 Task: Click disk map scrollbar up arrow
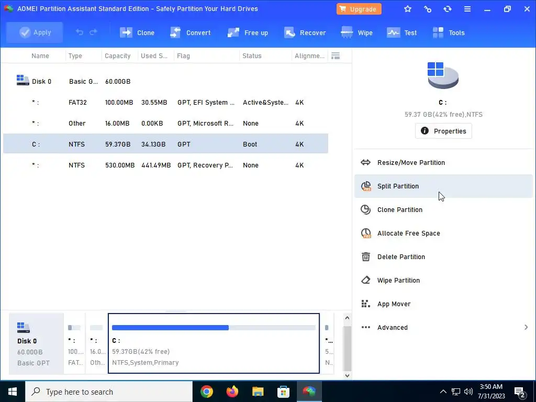click(x=347, y=318)
